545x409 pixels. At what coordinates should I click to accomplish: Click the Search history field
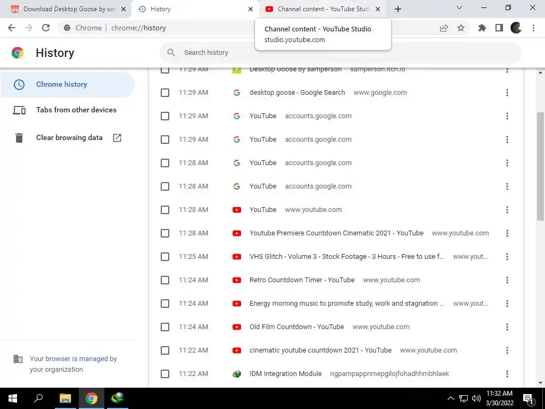(x=341, y=53)
